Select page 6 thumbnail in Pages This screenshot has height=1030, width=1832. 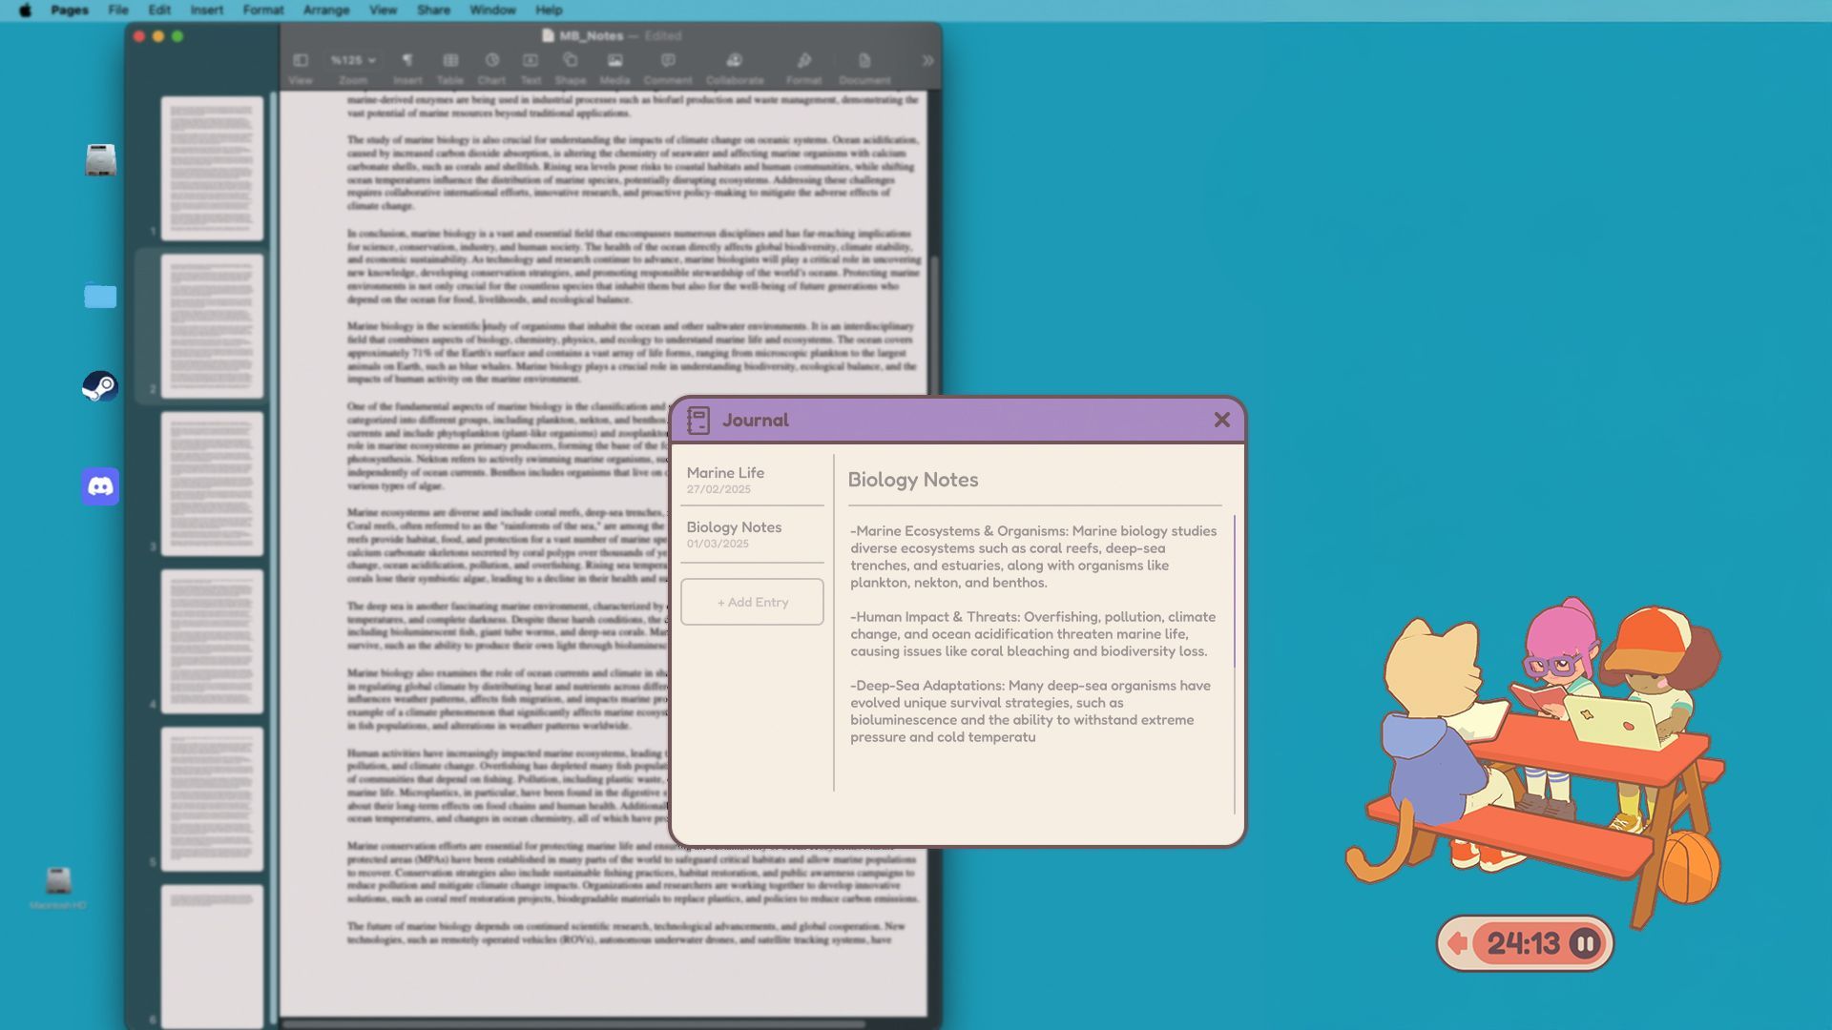[212, 956]
